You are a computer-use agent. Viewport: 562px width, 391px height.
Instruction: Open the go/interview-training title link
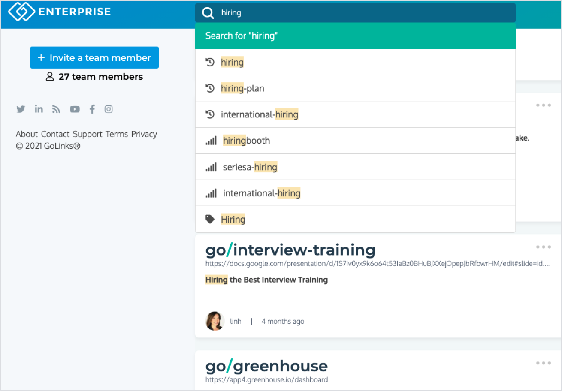(x=290, y=250)
